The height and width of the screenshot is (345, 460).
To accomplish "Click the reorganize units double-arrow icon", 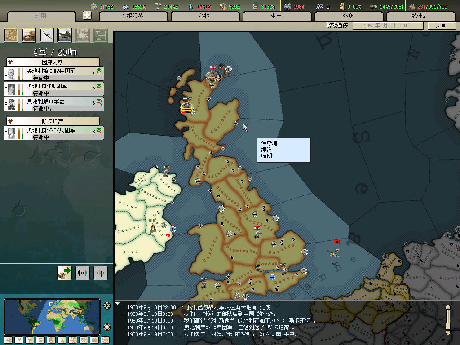I will point(83,273).
